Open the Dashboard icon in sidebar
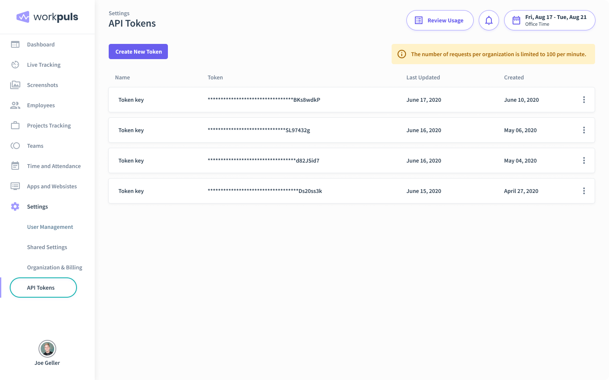This screenshot has height=380, width=609. 15,44
